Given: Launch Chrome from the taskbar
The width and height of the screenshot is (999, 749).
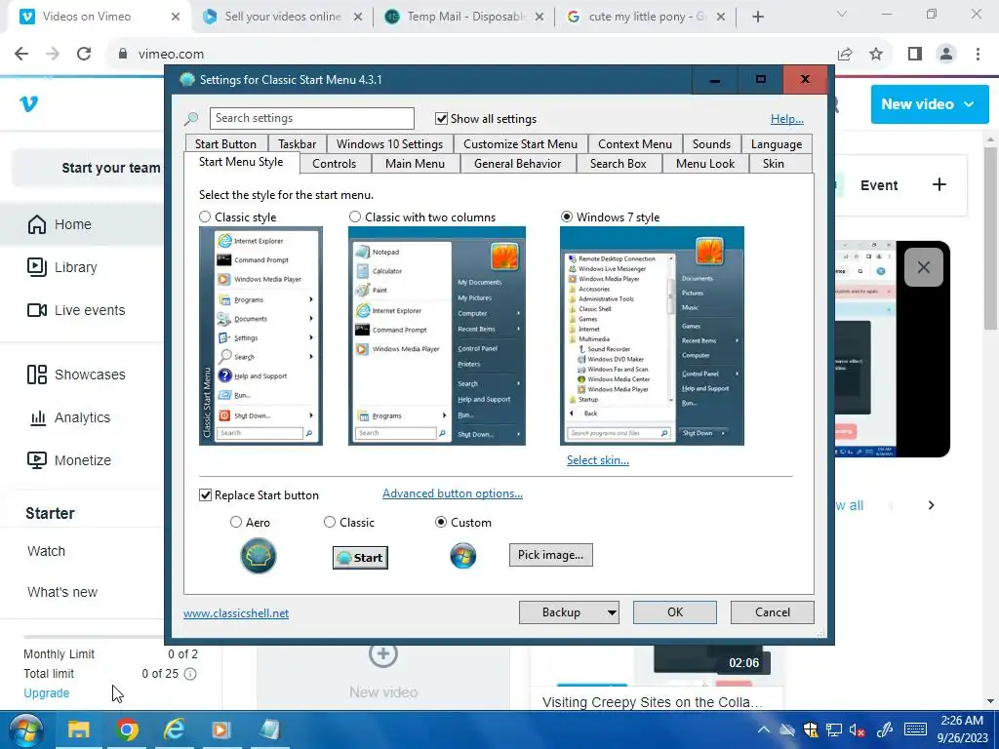Looking at the screenshot, I should 127,729.
